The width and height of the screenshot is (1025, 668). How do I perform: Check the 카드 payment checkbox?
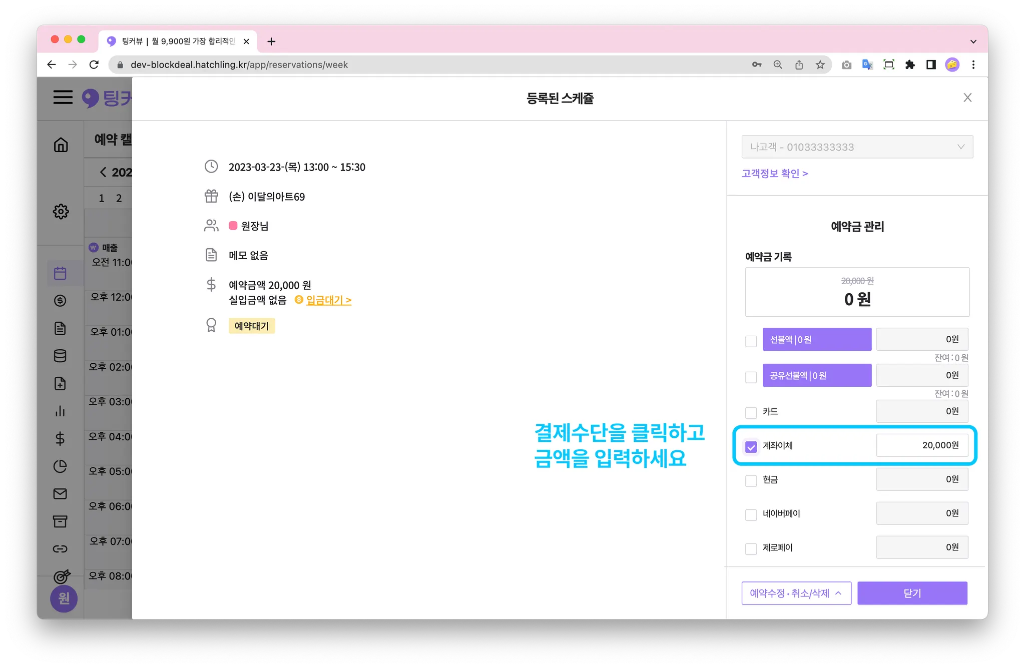coord(751,413)
